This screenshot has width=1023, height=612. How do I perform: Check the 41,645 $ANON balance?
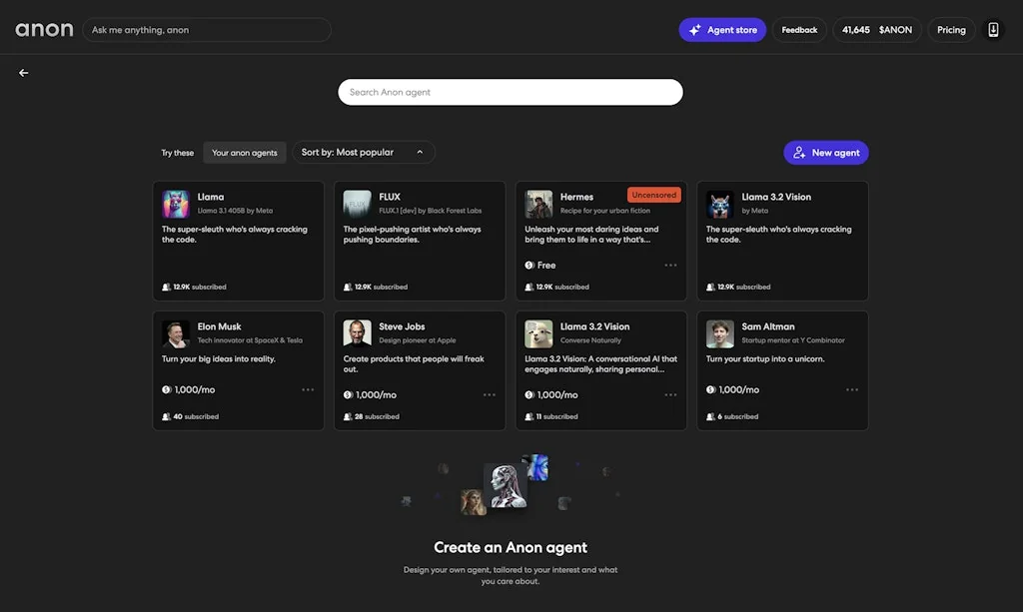[876, 29]
